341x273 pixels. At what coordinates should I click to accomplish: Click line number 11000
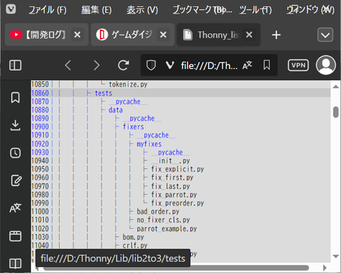(x=40, y=212)
